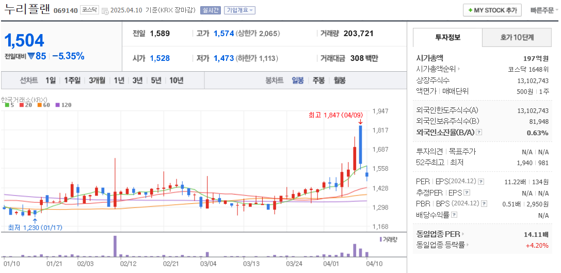Select the 5년 line chart period
The width and height of the screenshot is (561, 273).
156,81
